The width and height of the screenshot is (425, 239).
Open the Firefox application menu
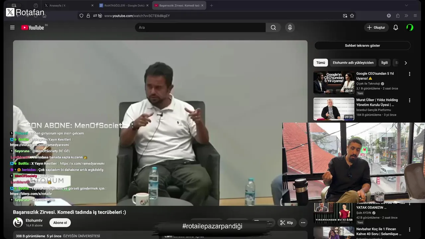coord(415,16)
